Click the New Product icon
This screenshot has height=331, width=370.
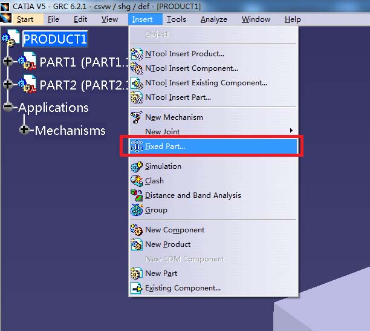point(137,244)
